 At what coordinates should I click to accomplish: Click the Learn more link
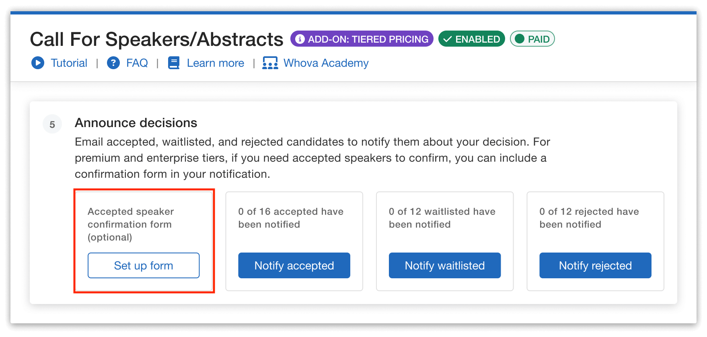click(215, 63)
